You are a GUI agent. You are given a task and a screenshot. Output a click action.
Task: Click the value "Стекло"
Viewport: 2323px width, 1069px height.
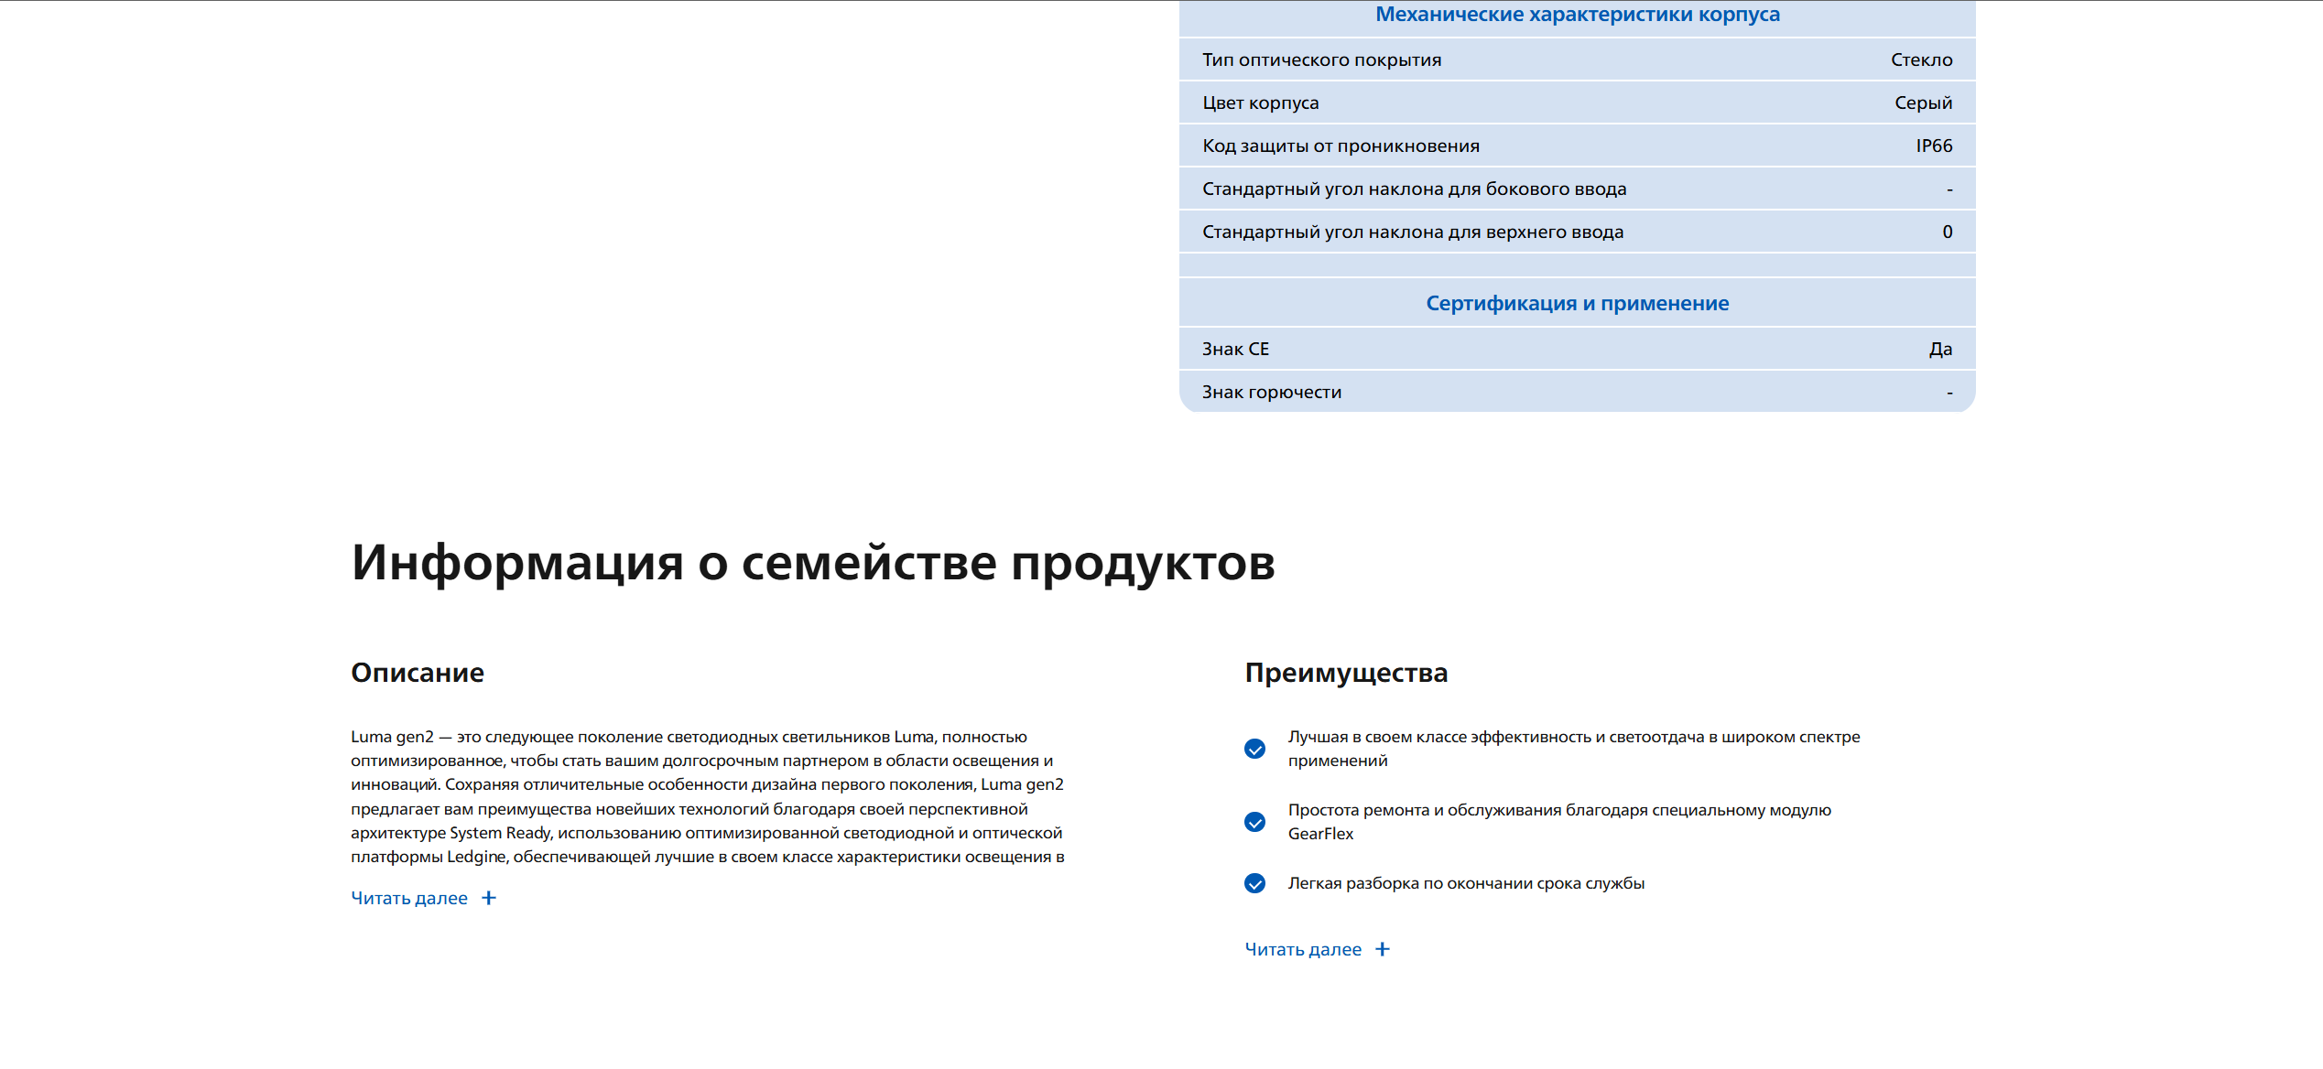(x=1921, y=59)
